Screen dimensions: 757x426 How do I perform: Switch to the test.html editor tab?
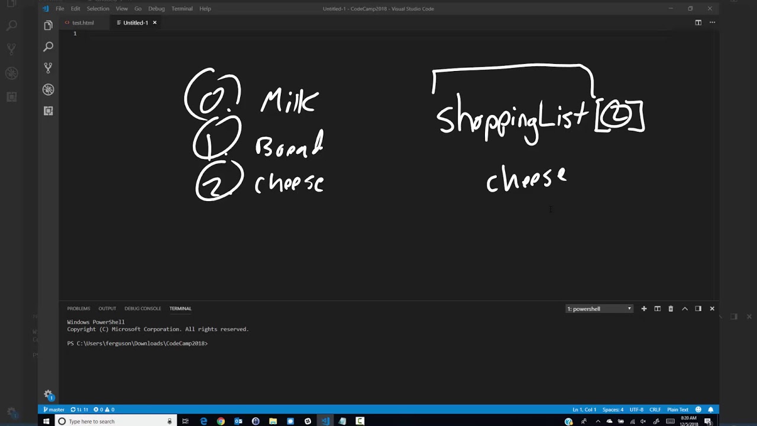coord(83,22)
